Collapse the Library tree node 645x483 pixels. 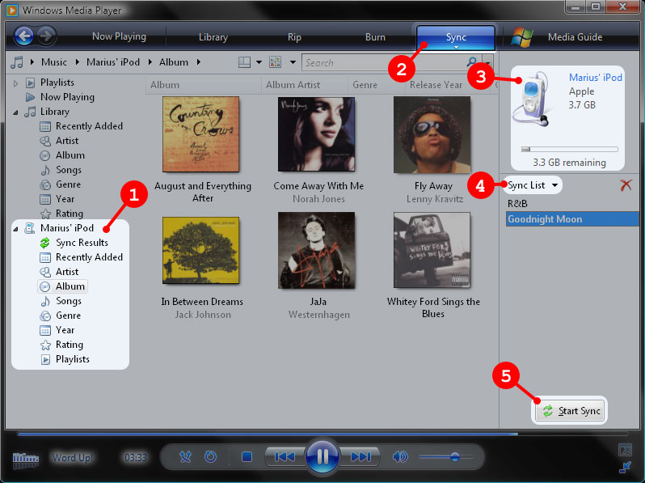(15, 112)
